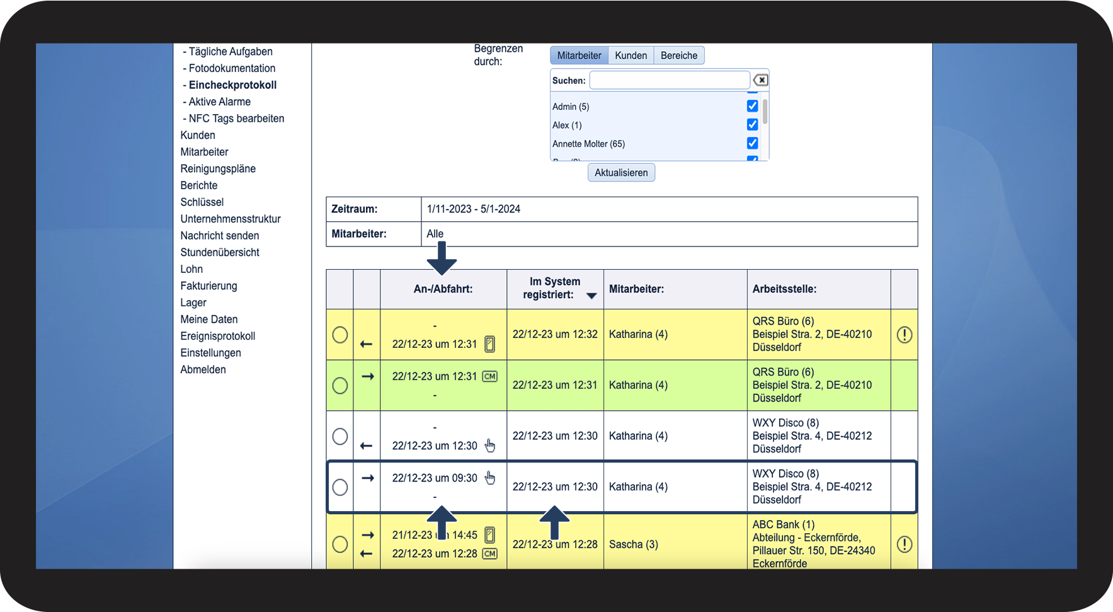1113x612 pixels.
Task: Toggle the Alex (1) checkbox
Action: click(x=752, y=125)
